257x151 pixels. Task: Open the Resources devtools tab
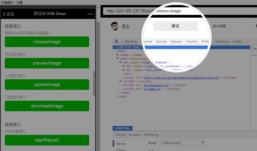(222, 42)
